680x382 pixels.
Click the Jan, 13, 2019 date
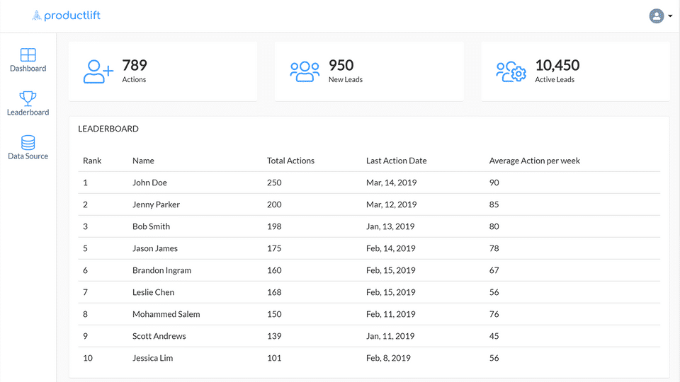[x=390, y=226]
